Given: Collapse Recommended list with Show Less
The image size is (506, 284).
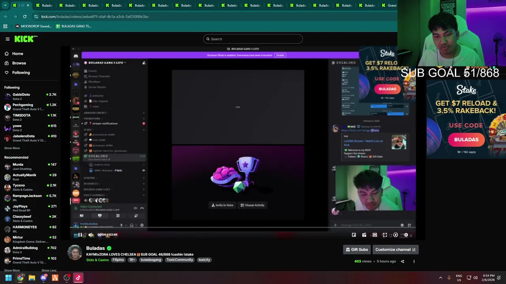Looking at the screenshot, I should click(x=49, y=271).
